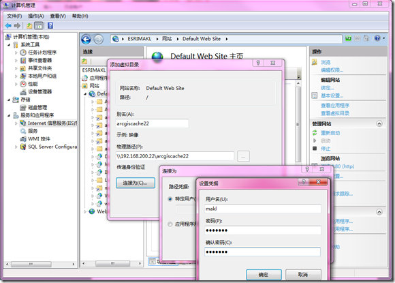Expand arrow after Default Web Site breadcrumb
Screen dimensions: 395x283
click(227, 39)
